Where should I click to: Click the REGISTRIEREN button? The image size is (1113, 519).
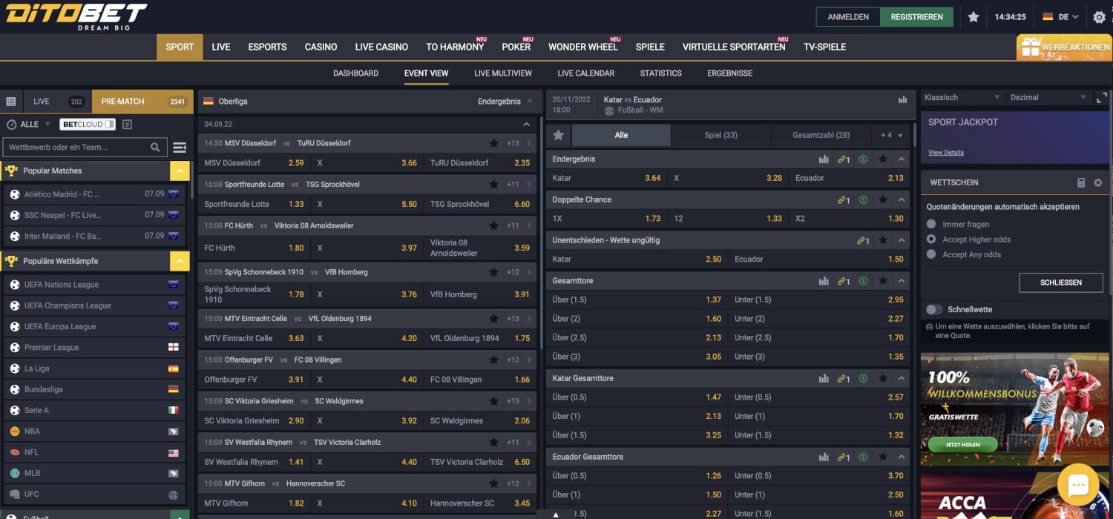pos(916,17)
